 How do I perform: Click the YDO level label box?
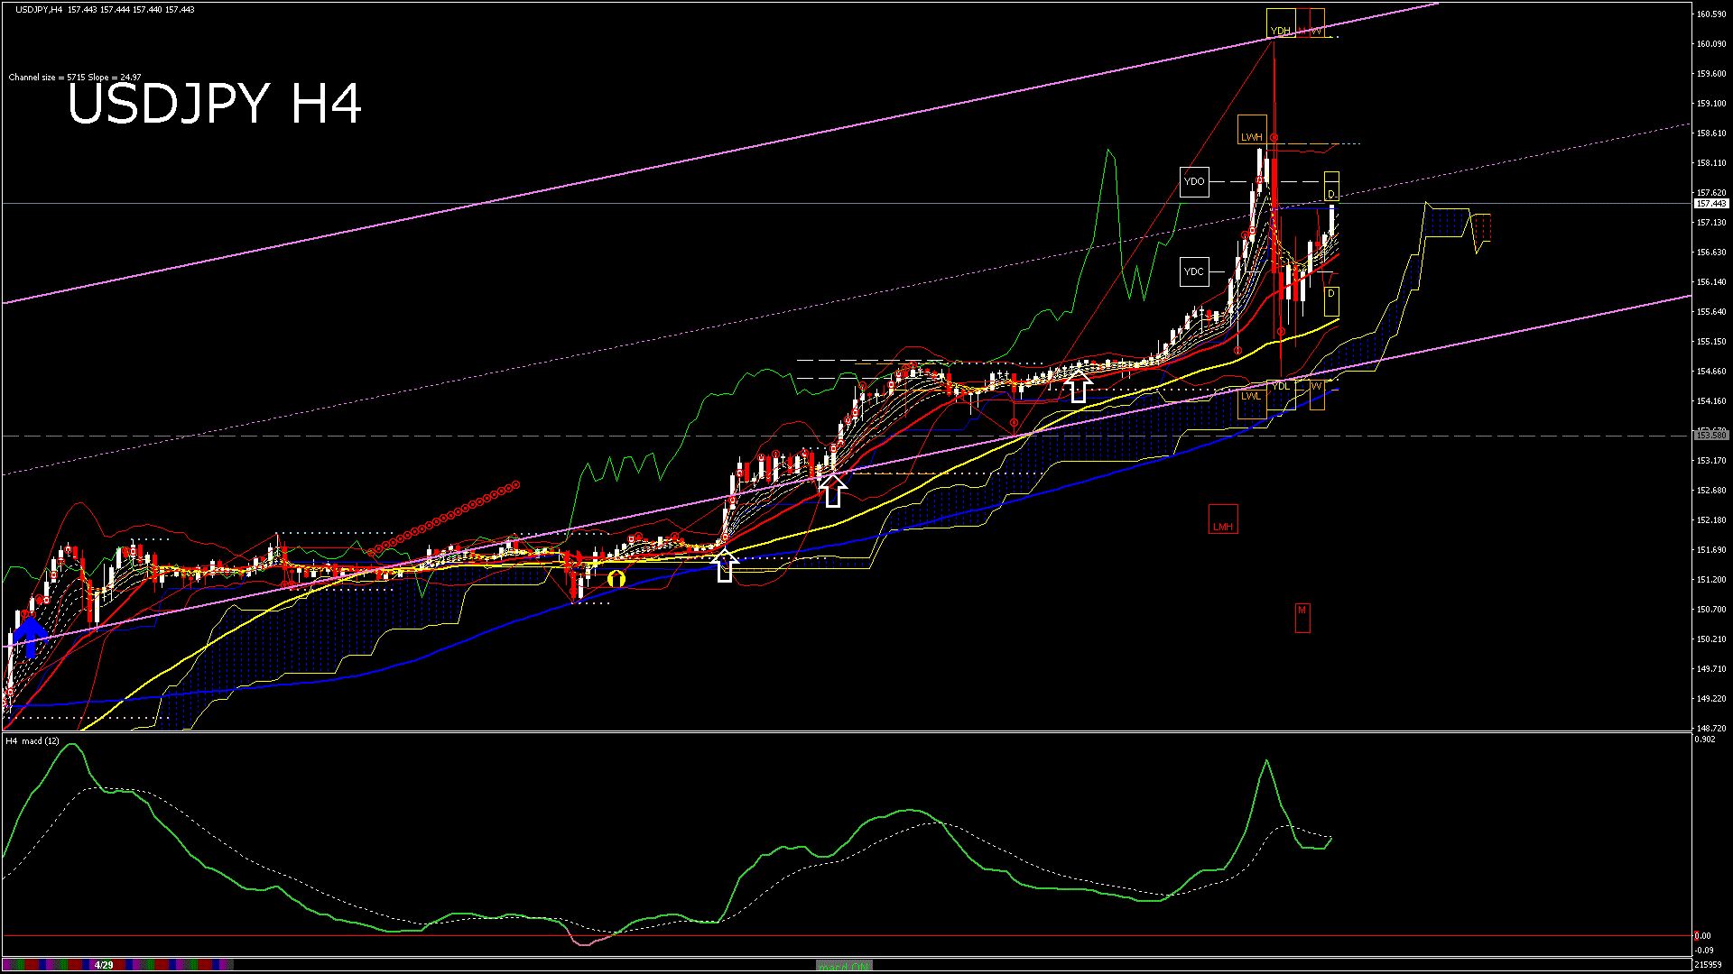1194,181
